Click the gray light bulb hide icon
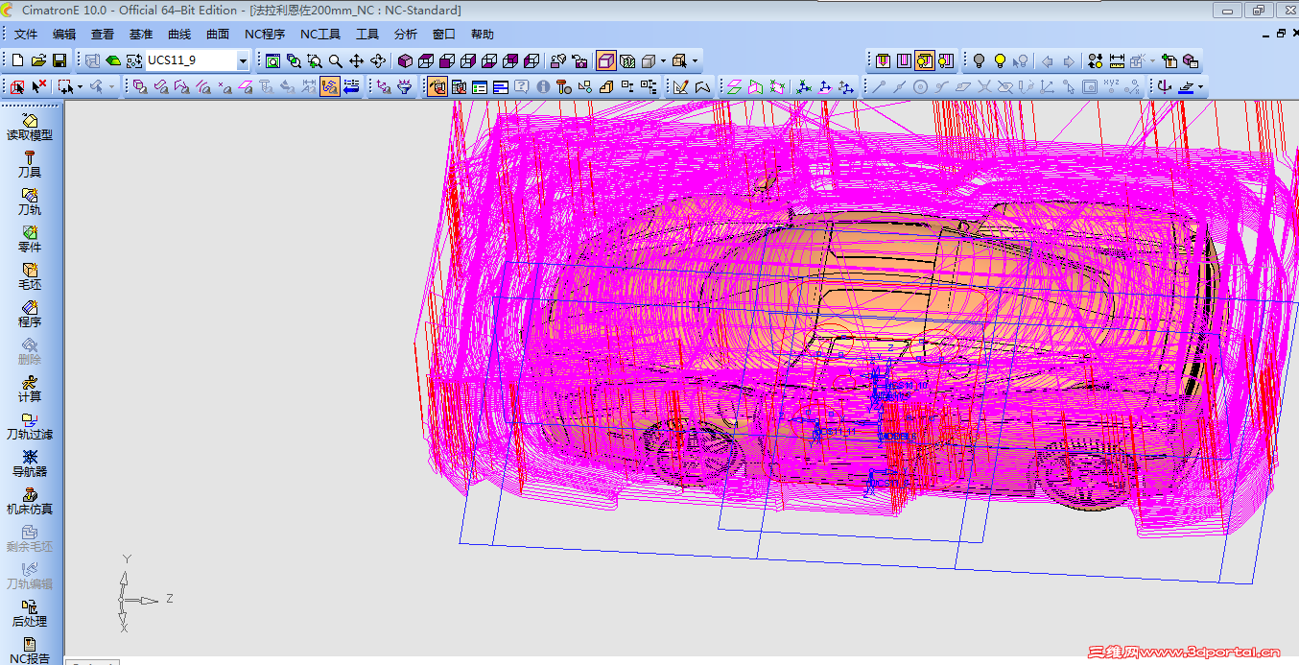Screen dimensions: 1299x665 [979, 60]
